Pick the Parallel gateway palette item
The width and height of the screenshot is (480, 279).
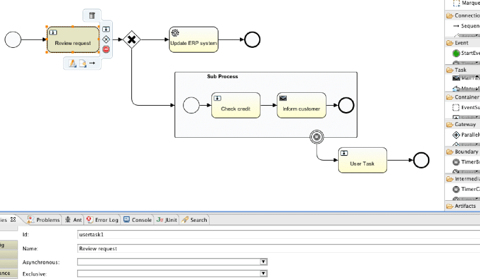point(466,135)
